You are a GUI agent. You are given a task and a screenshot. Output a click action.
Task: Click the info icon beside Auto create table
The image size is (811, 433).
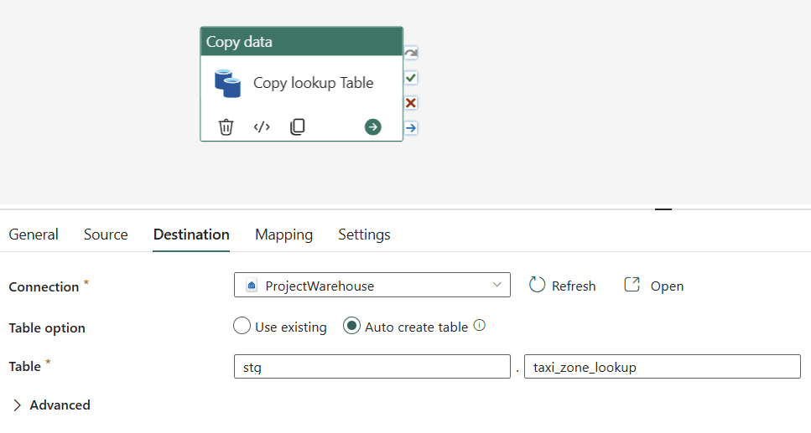click(x=480, y=326)
